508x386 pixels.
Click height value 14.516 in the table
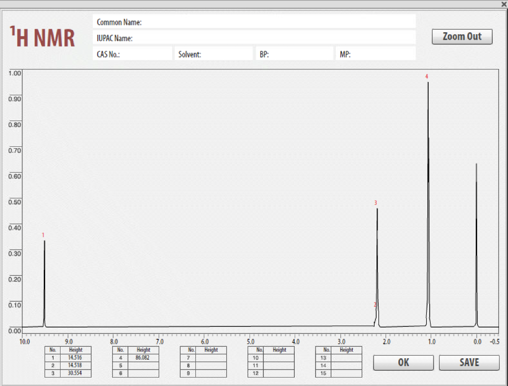74,358
